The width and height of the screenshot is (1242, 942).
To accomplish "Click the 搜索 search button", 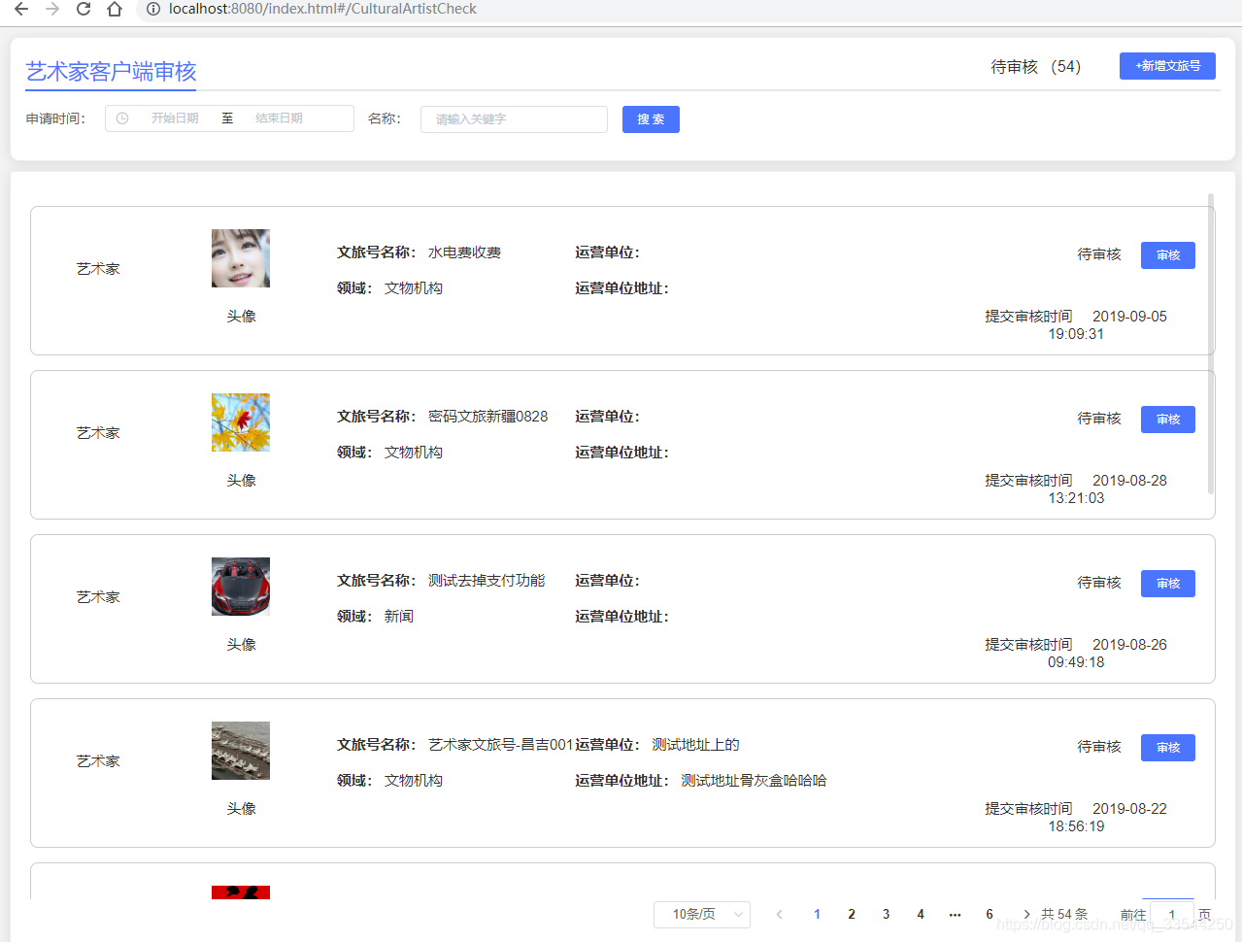I will pos(651,119).
